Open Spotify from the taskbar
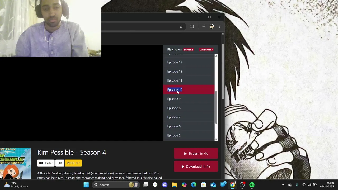This screenshot has width=338, height=190. [252, 185]
